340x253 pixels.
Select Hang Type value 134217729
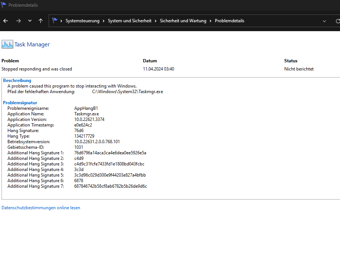(x=84, y=136)
